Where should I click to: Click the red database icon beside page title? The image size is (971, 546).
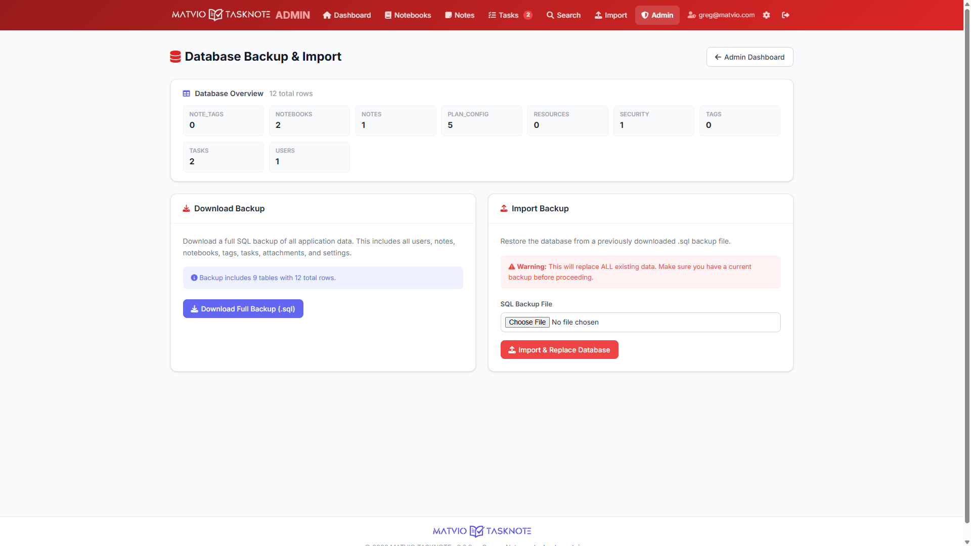click(x=175, y=57)
